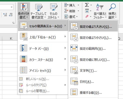123x99 pixels.
Task: Click the Top/Bottom rules '10' icon
Action: [23, 36]
